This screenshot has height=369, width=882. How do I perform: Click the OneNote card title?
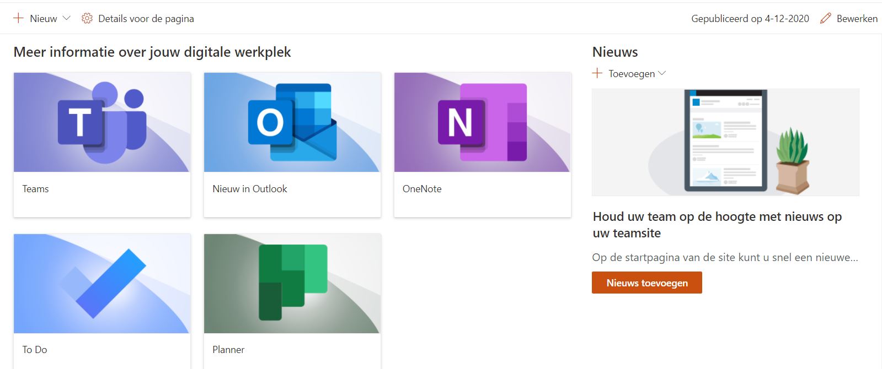[x=422, y=189]
